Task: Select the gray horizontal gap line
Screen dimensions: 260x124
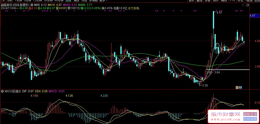Action: (228, 70)
